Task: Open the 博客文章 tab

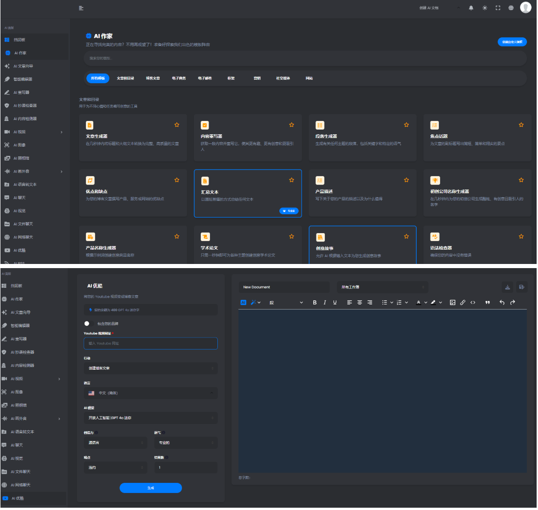Action: (153, 78)
